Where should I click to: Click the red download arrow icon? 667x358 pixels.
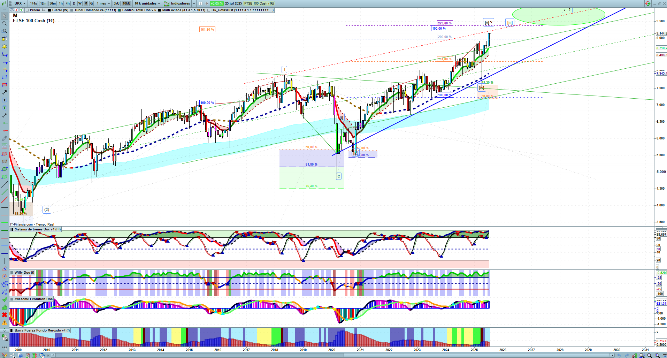click(x=16, y=10)
